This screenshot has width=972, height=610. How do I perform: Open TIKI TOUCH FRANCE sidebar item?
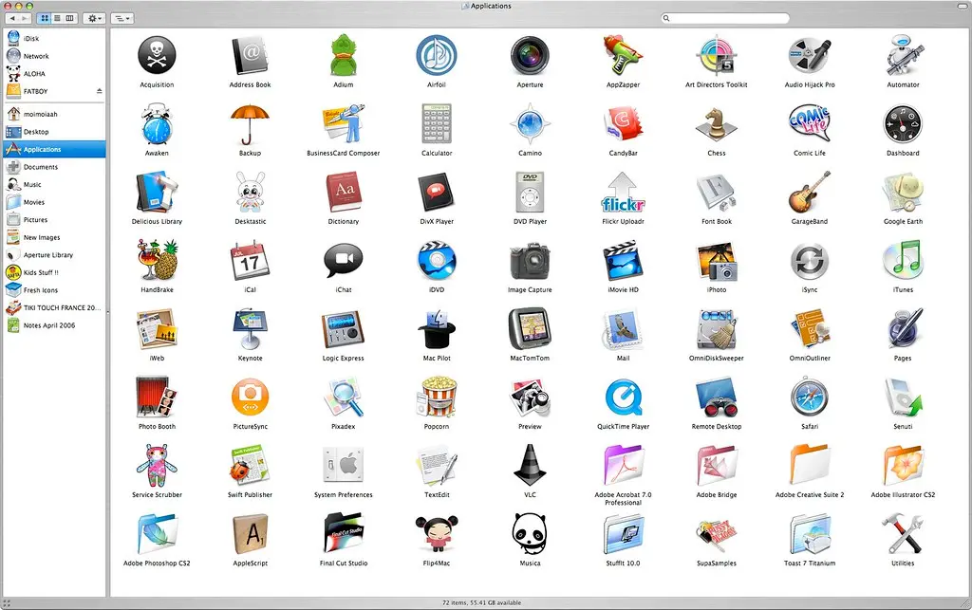(54, 307)
